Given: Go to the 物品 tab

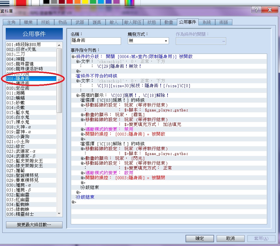Looking at the screenshot, I should 63,22.
